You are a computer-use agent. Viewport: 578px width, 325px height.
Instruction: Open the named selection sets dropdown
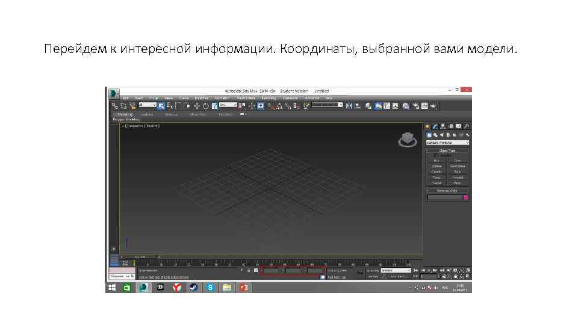point(328,105)
